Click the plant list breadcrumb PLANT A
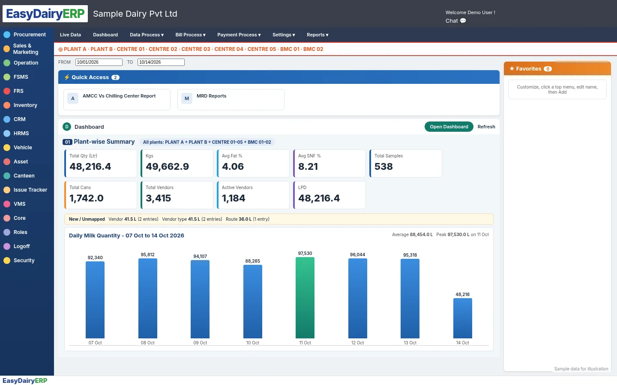617x385 pixels. [75, 49]
